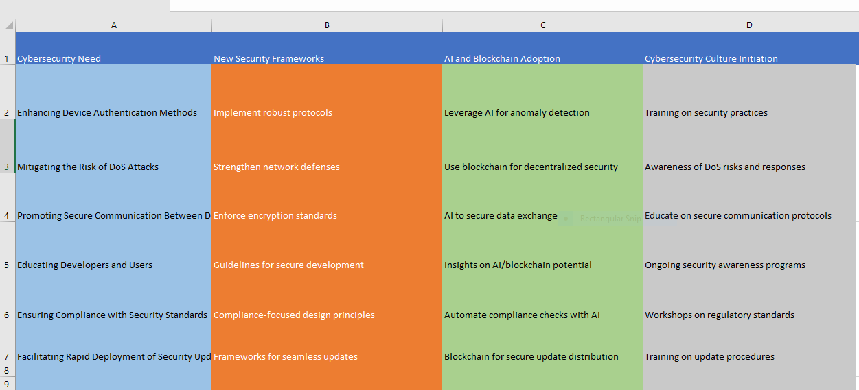The width and height of the screenshot is (859, 390).
Task: Click the 'Cybersecurity Need' header cell
Action: [113, 48]
